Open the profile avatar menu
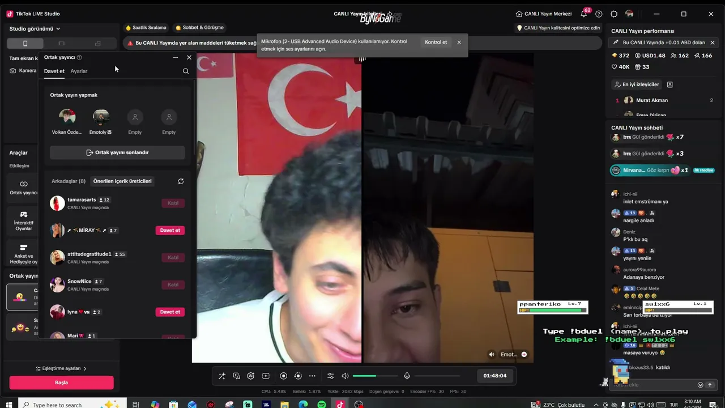Image resolution: width=725 pixels, height=408 pixels. (x=629, y=14)
